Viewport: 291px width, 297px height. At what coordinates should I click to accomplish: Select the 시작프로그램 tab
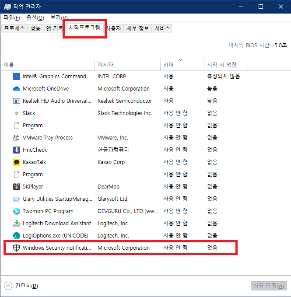[84, 28]
